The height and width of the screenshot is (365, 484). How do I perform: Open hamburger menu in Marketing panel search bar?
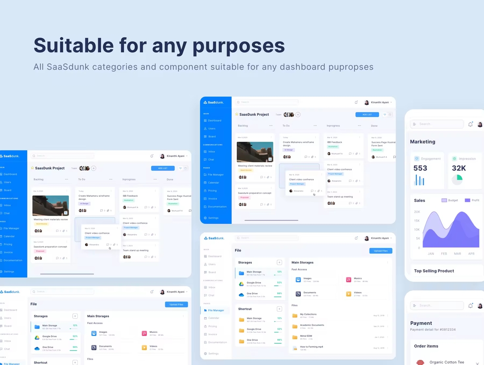[414, 124]
